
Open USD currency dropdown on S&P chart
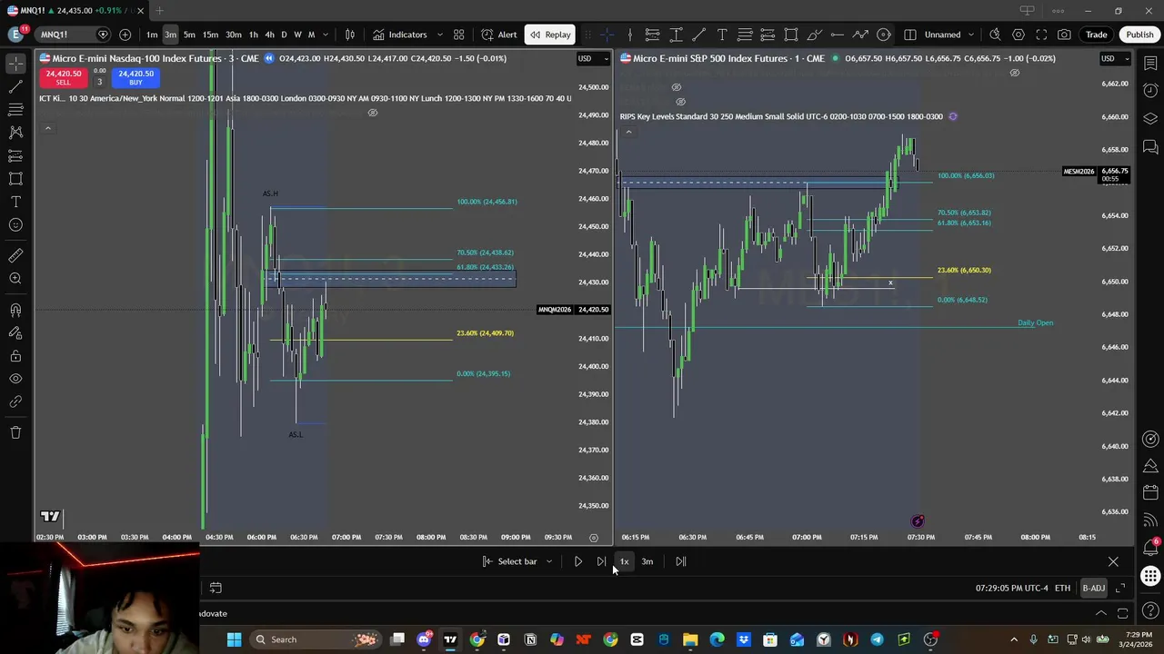click(x=1113, y=58)
